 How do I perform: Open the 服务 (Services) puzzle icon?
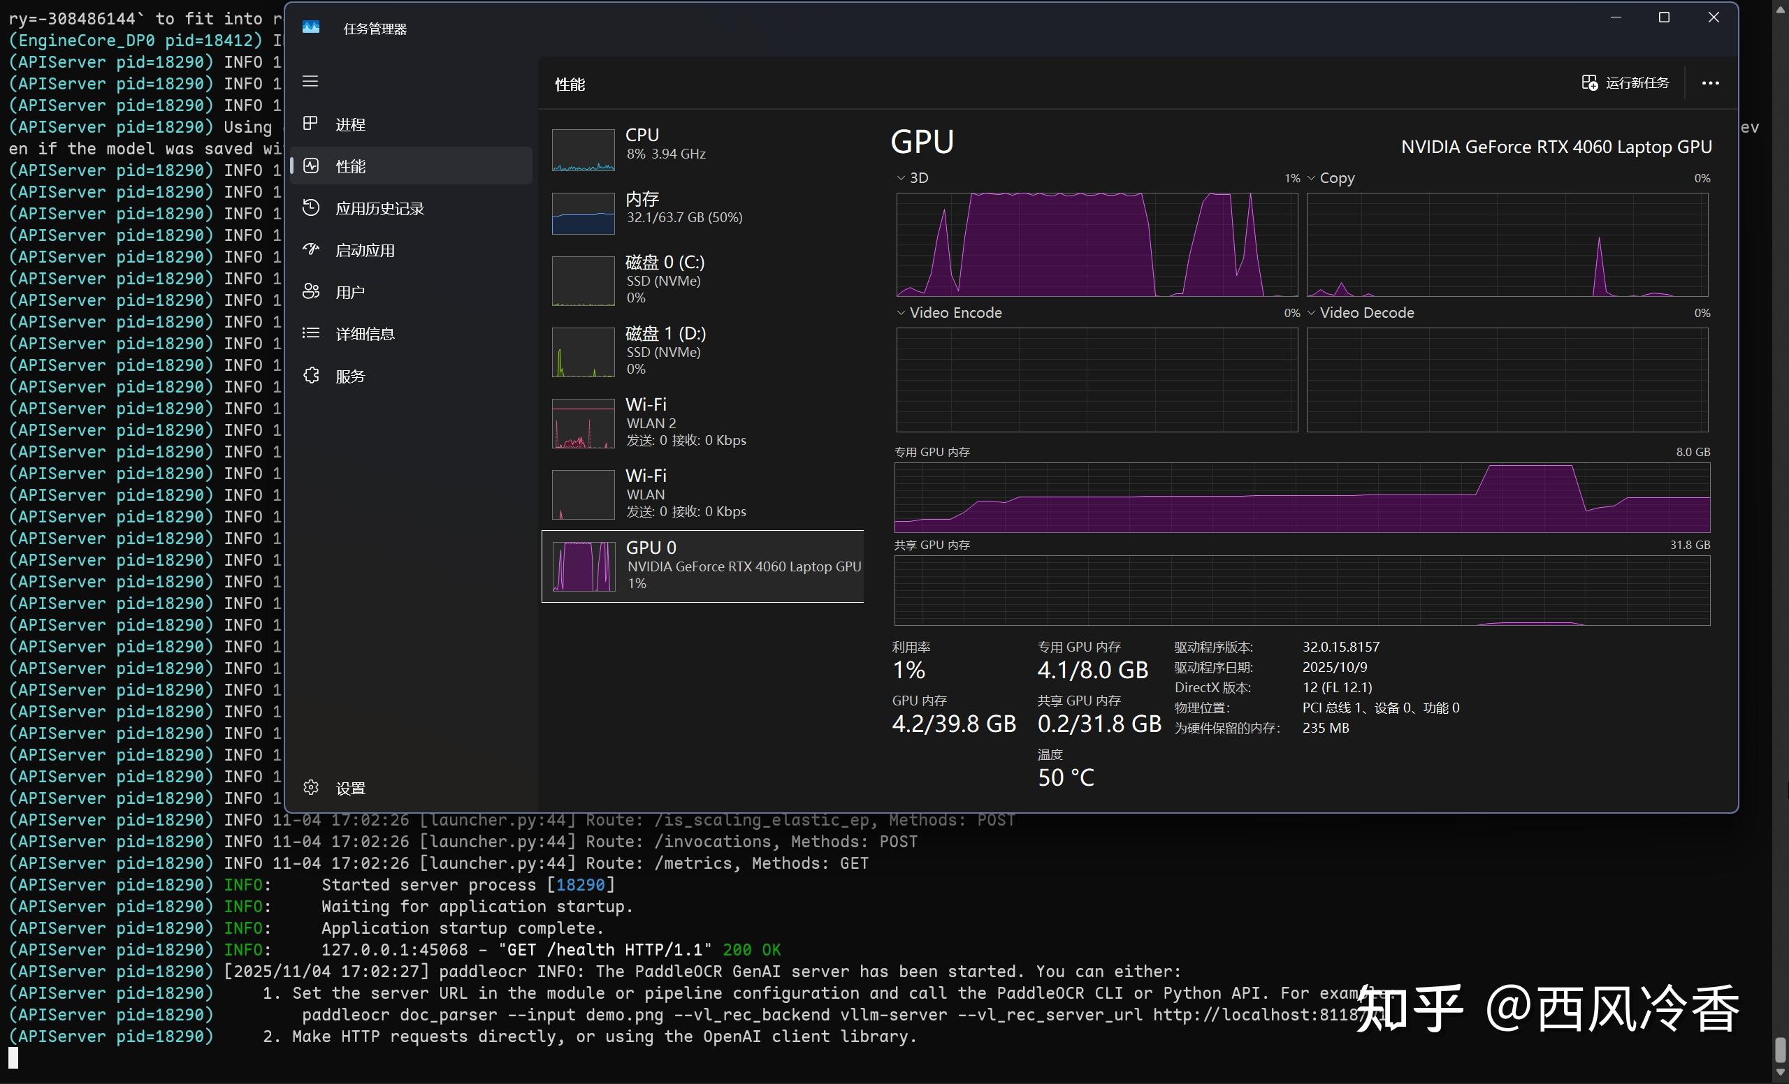point(311,376)
